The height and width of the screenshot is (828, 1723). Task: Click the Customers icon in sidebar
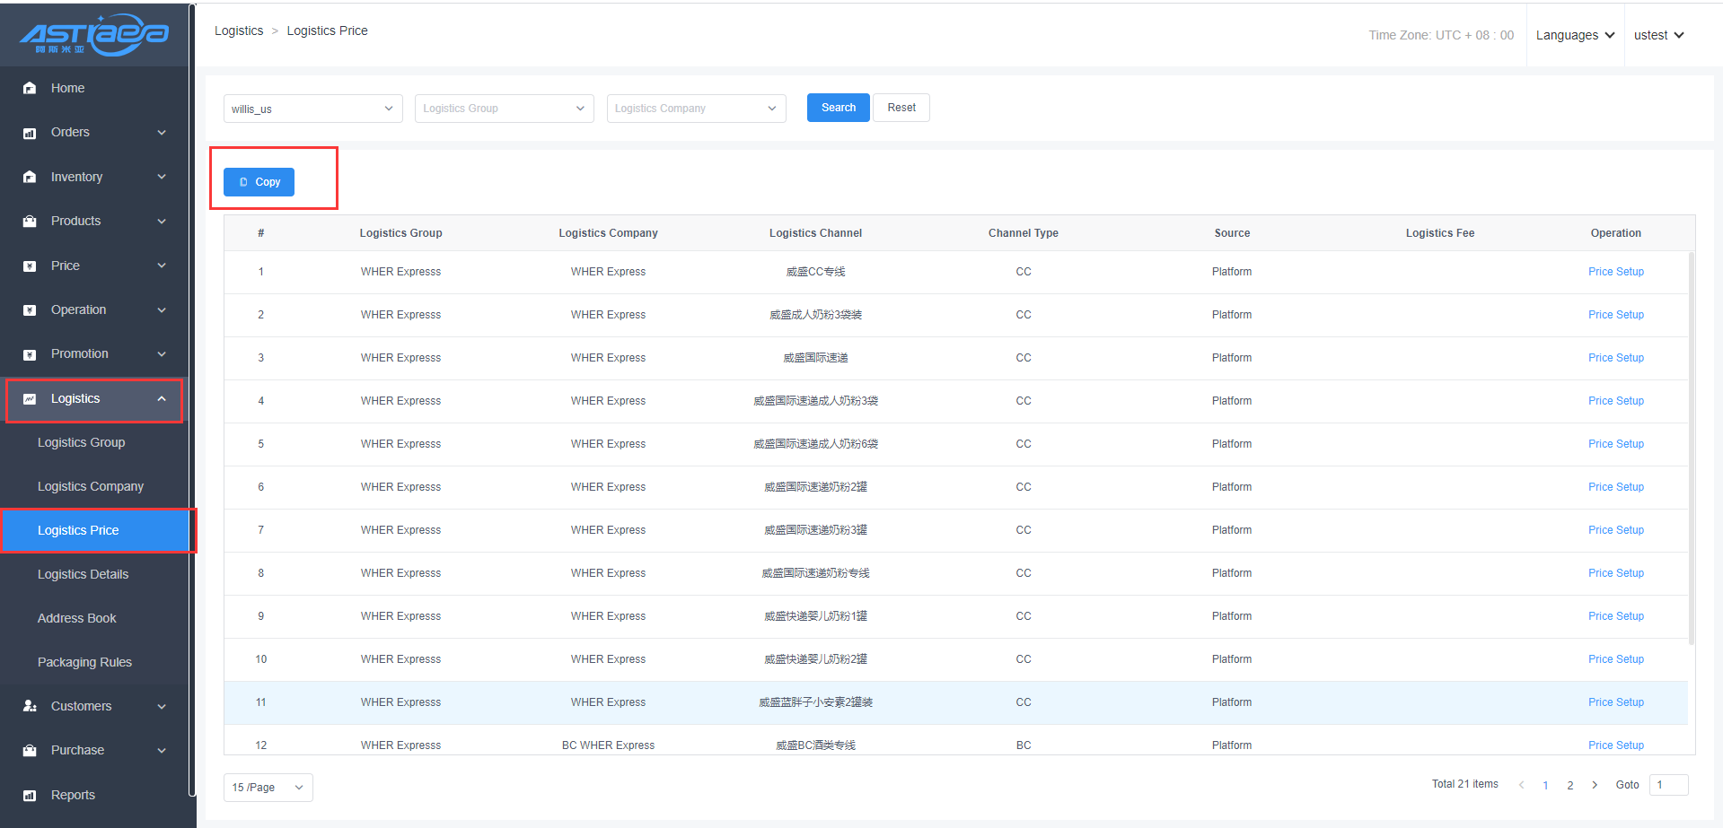click(30, 707)
